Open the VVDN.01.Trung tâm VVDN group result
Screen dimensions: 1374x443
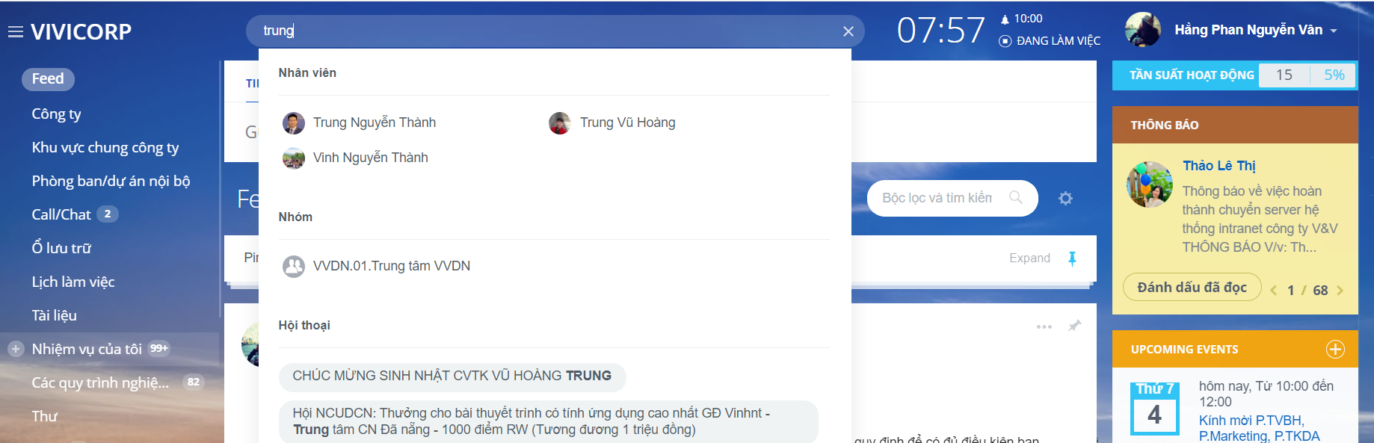pos(377,266)
